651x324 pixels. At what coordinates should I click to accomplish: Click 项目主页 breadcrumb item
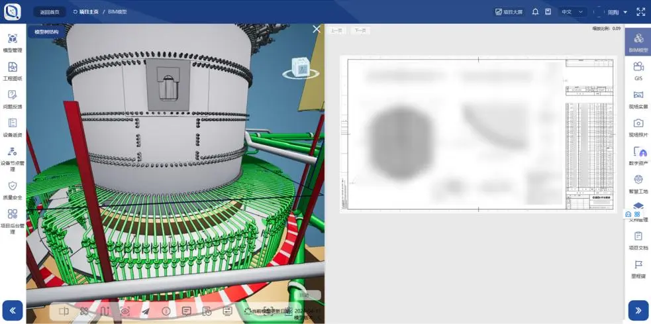[85, 12]
